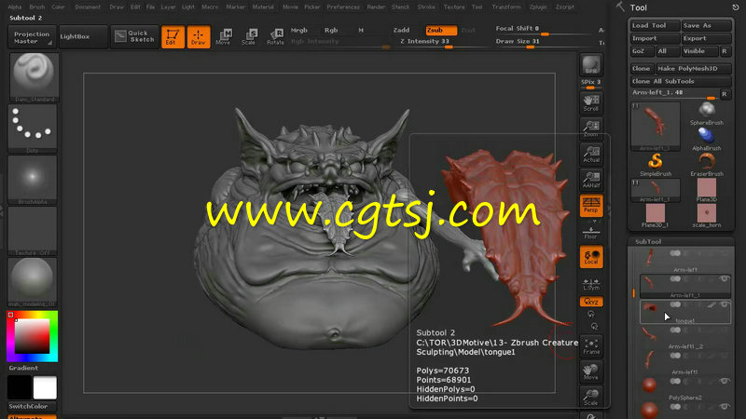Select SphereBrush tool
The width and height of the screenshot is (746, 419).
point(707,114)
